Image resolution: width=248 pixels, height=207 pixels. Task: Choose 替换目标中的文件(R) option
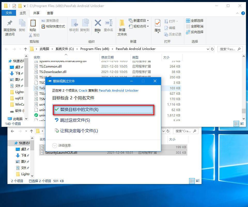103,110
